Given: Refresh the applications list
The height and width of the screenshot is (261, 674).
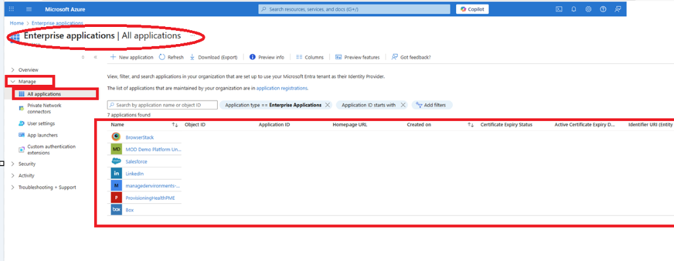Looking at the screenshot, I should pos(171,57).
